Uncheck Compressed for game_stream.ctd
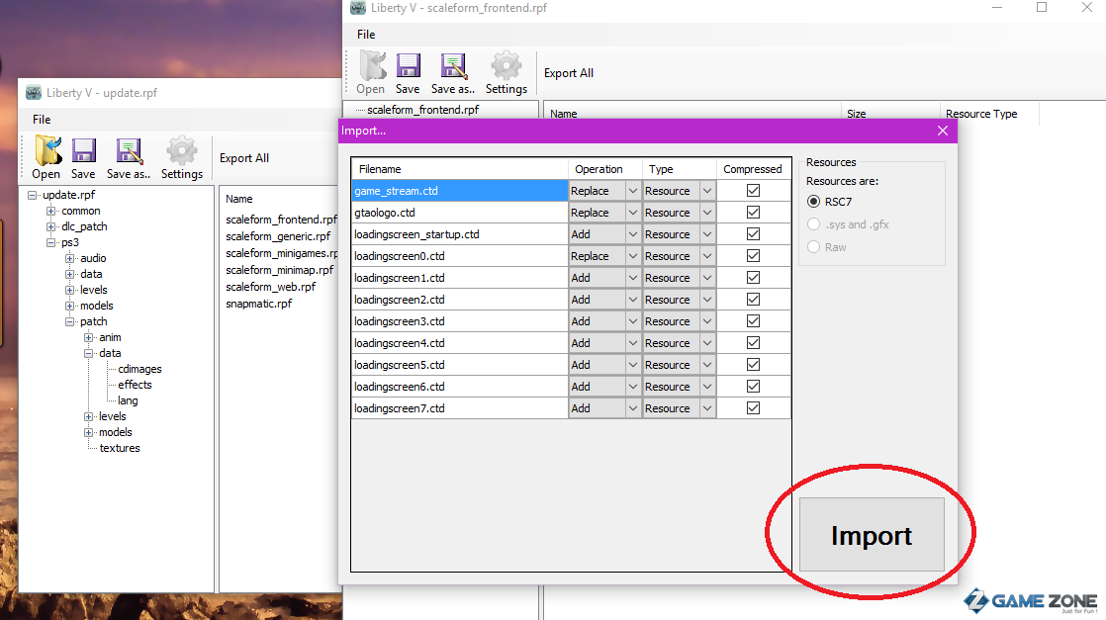 tap(753, 191)
